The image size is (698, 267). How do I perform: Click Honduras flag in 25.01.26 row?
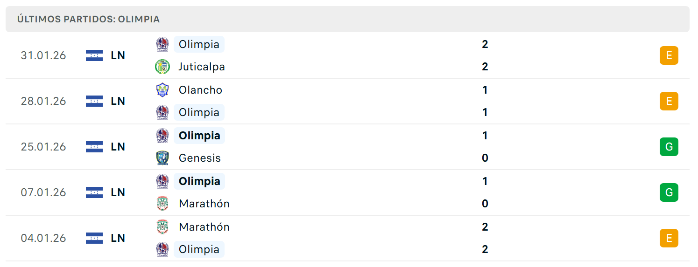tap(94, 147)
